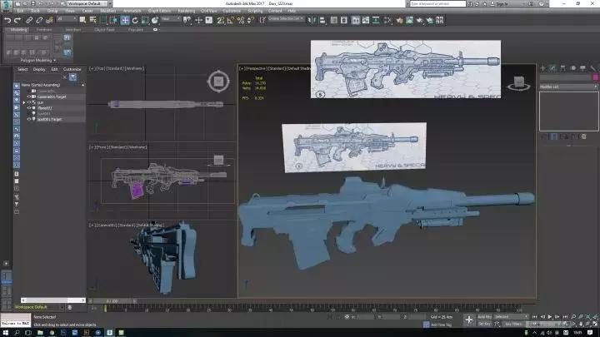Click the pink object color swatch
Screen dimensions: 600x337
pyautogui.click(x=595, y=77)
